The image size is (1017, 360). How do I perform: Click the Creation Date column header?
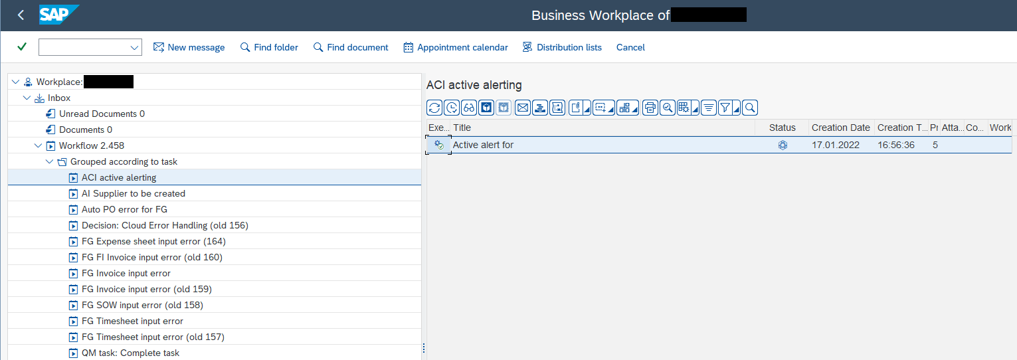coord(841,128)
